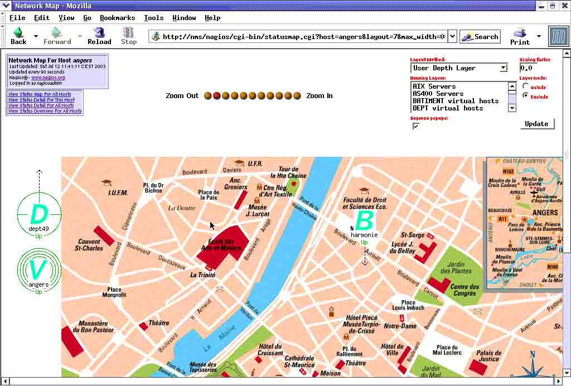Image resolution: width=571 pixels, height=386 pixels.
Task: Click the Stop loading icon
Action: click(x=128, y=33)
